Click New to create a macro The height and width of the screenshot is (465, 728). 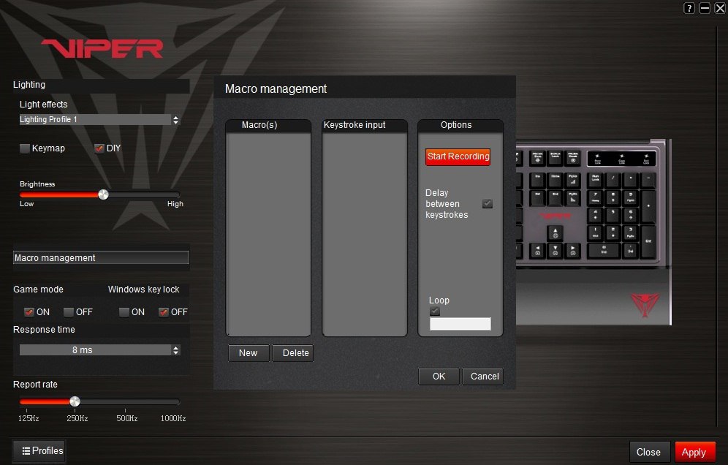249,353
